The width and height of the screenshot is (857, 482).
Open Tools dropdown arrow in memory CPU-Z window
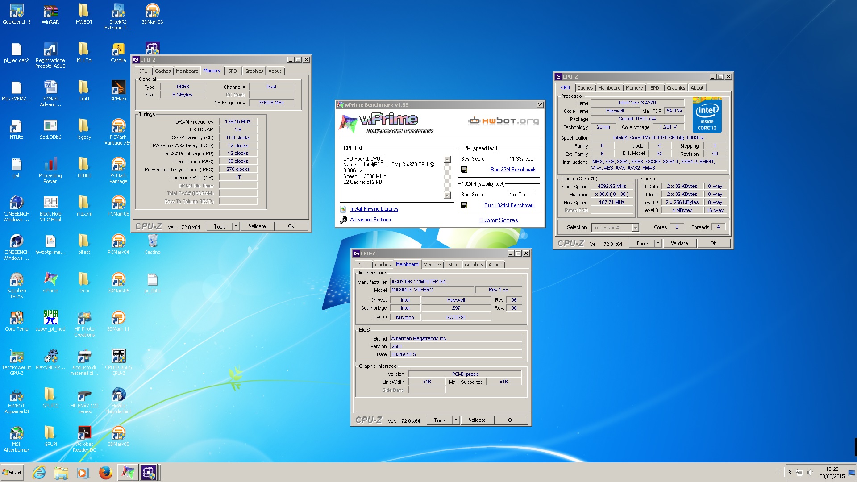(x=236, y=226)
